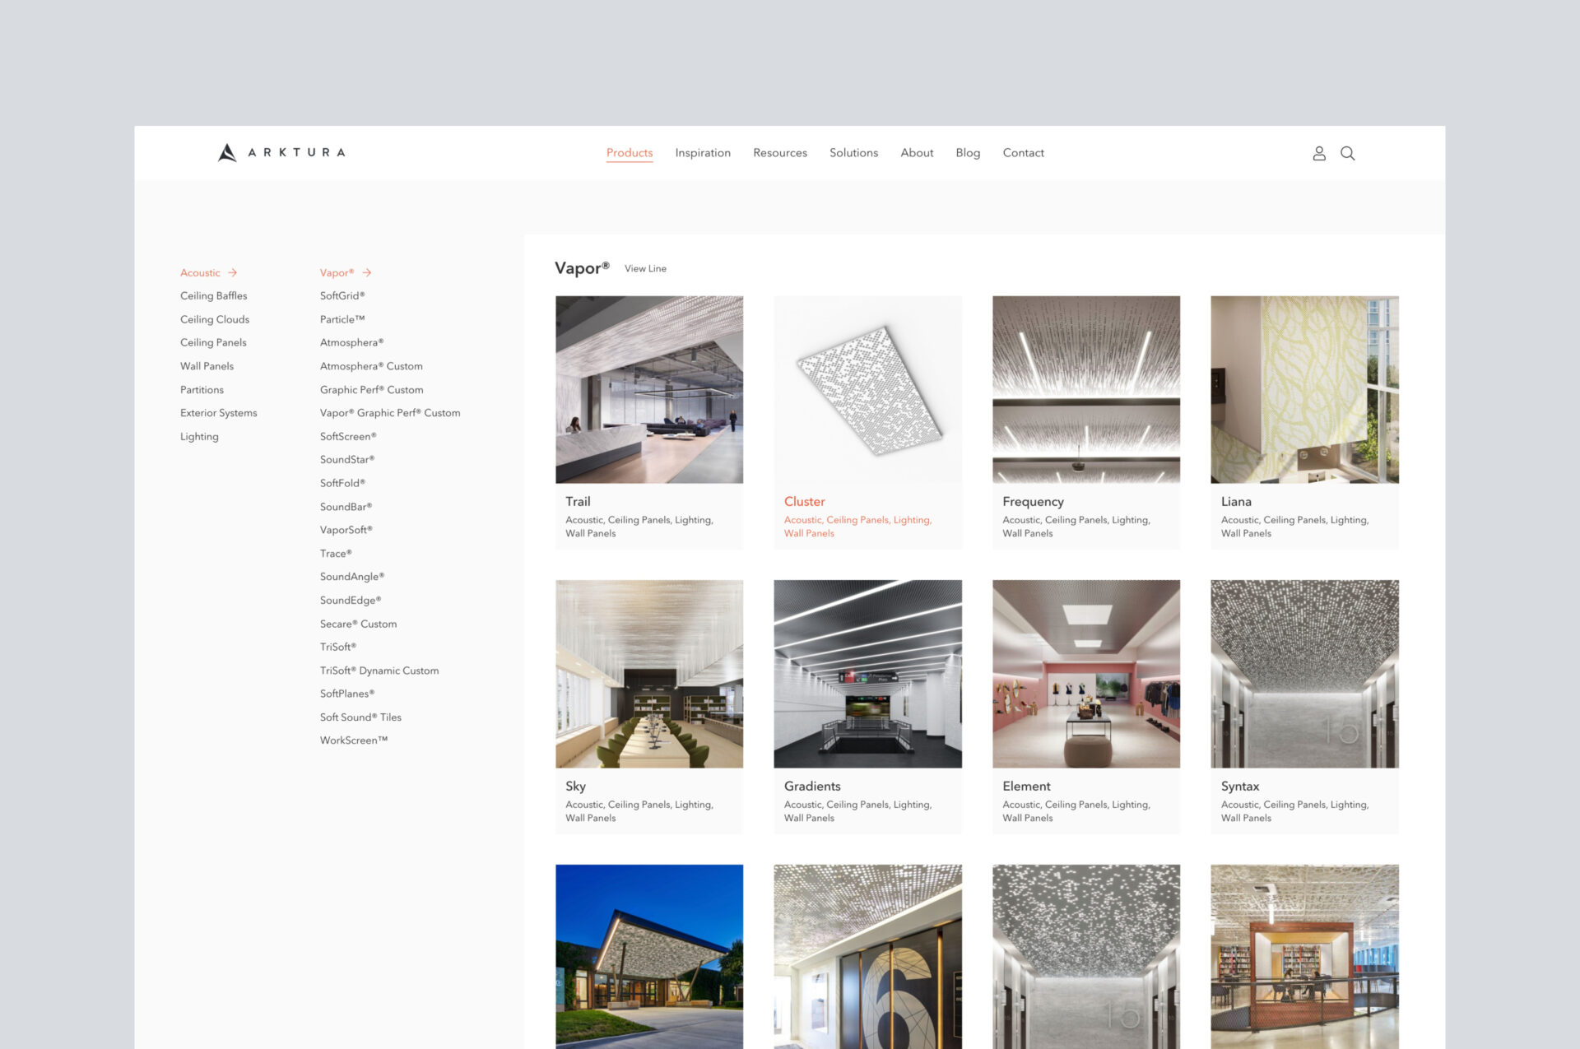Click the Frequency product title
The width and height of the screenshot is (1580, 1049).
[x=1033, y=502]
